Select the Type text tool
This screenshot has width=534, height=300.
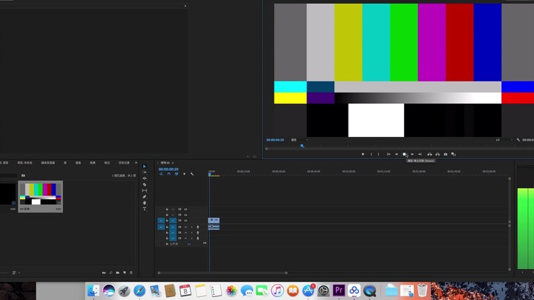tap(145, 209)
